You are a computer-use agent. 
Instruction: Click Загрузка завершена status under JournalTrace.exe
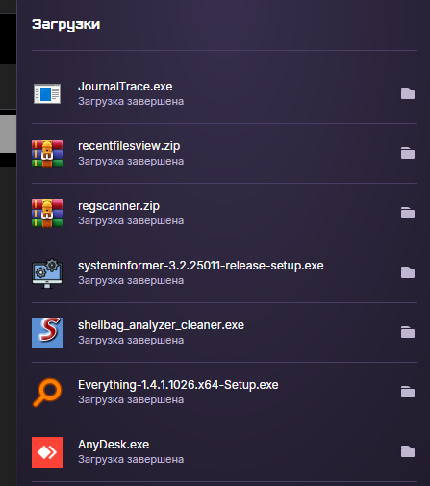pos(131,102)
